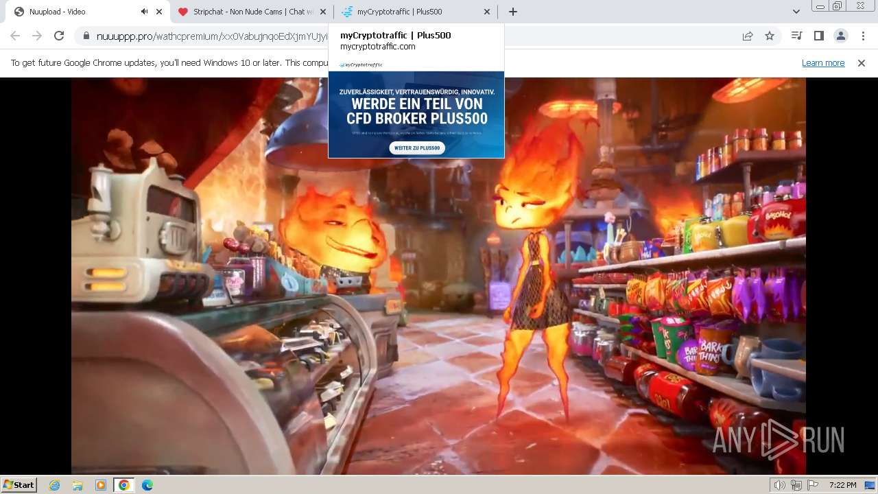The width and height of the screenshot is (878, 494).
Task: Restore down the Chrome window
Action: pos(837,6)
